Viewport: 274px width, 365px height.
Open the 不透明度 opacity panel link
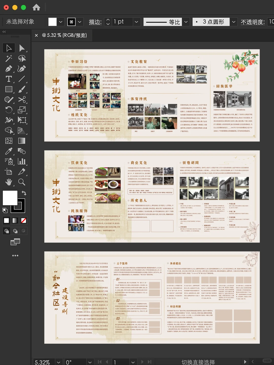pyautogui.click(x=253, y=22)
